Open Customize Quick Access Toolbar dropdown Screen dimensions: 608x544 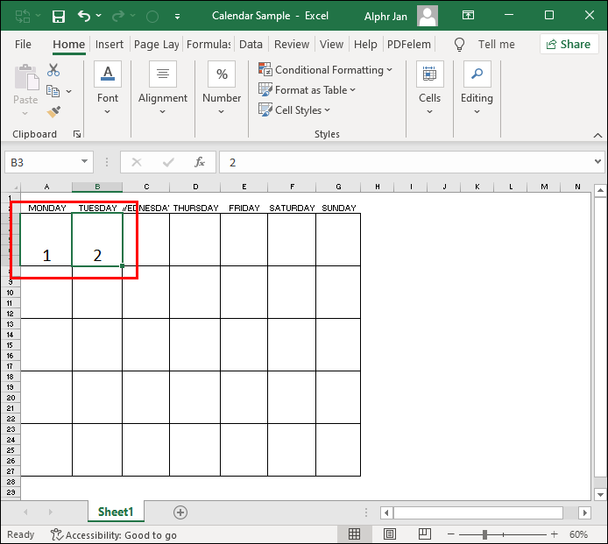[177, 17]
